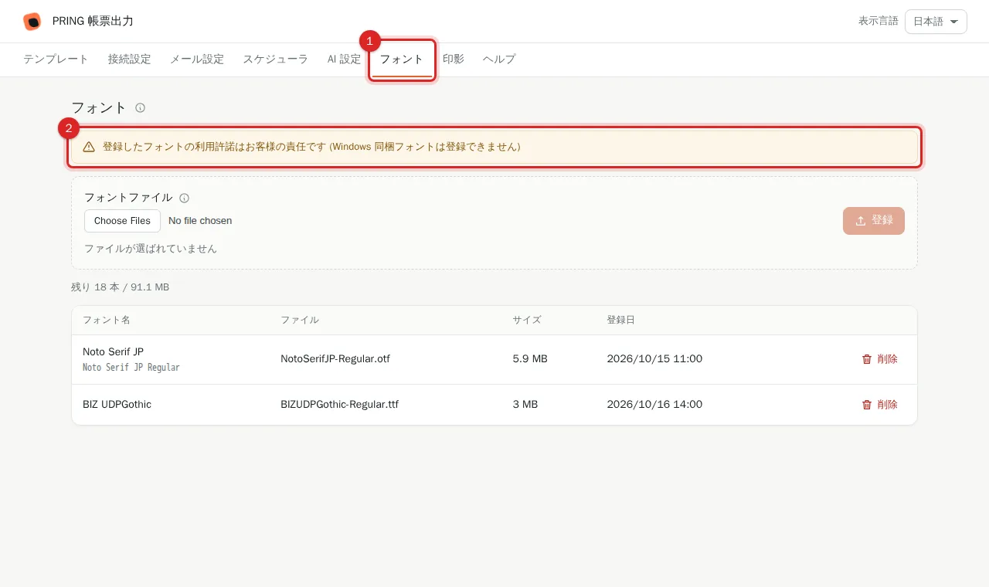989x587 pixels.
Task: Select the AI 設定 tab
Action: point(344,59)
